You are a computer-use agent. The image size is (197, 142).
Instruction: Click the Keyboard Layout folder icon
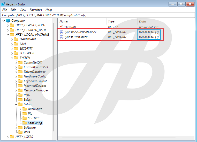coord(20,81)
